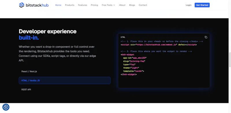Click the Get Started button
The height and width of the screenshot is (113, 231).
[202, 5]
